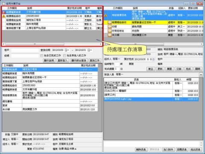Image resolution: width=205 pixels, height=154 pixels.
Task: Open the end query date calendar dropdown
Action: coord(90,50)
